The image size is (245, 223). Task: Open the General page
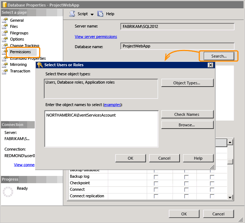[17, 20]
